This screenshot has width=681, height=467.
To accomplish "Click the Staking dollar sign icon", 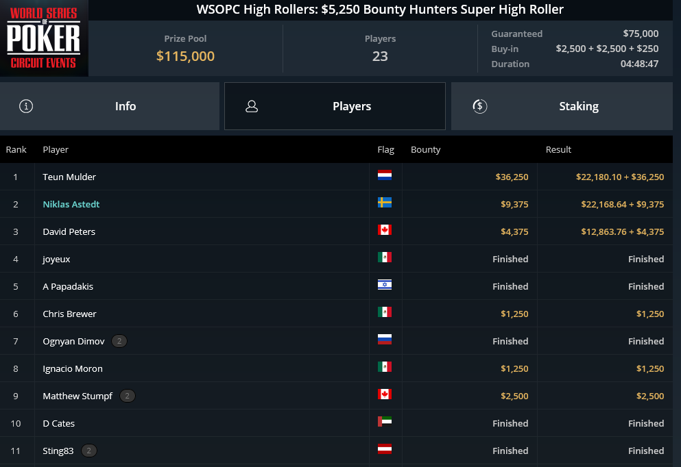I will click(x=480, y=106).
